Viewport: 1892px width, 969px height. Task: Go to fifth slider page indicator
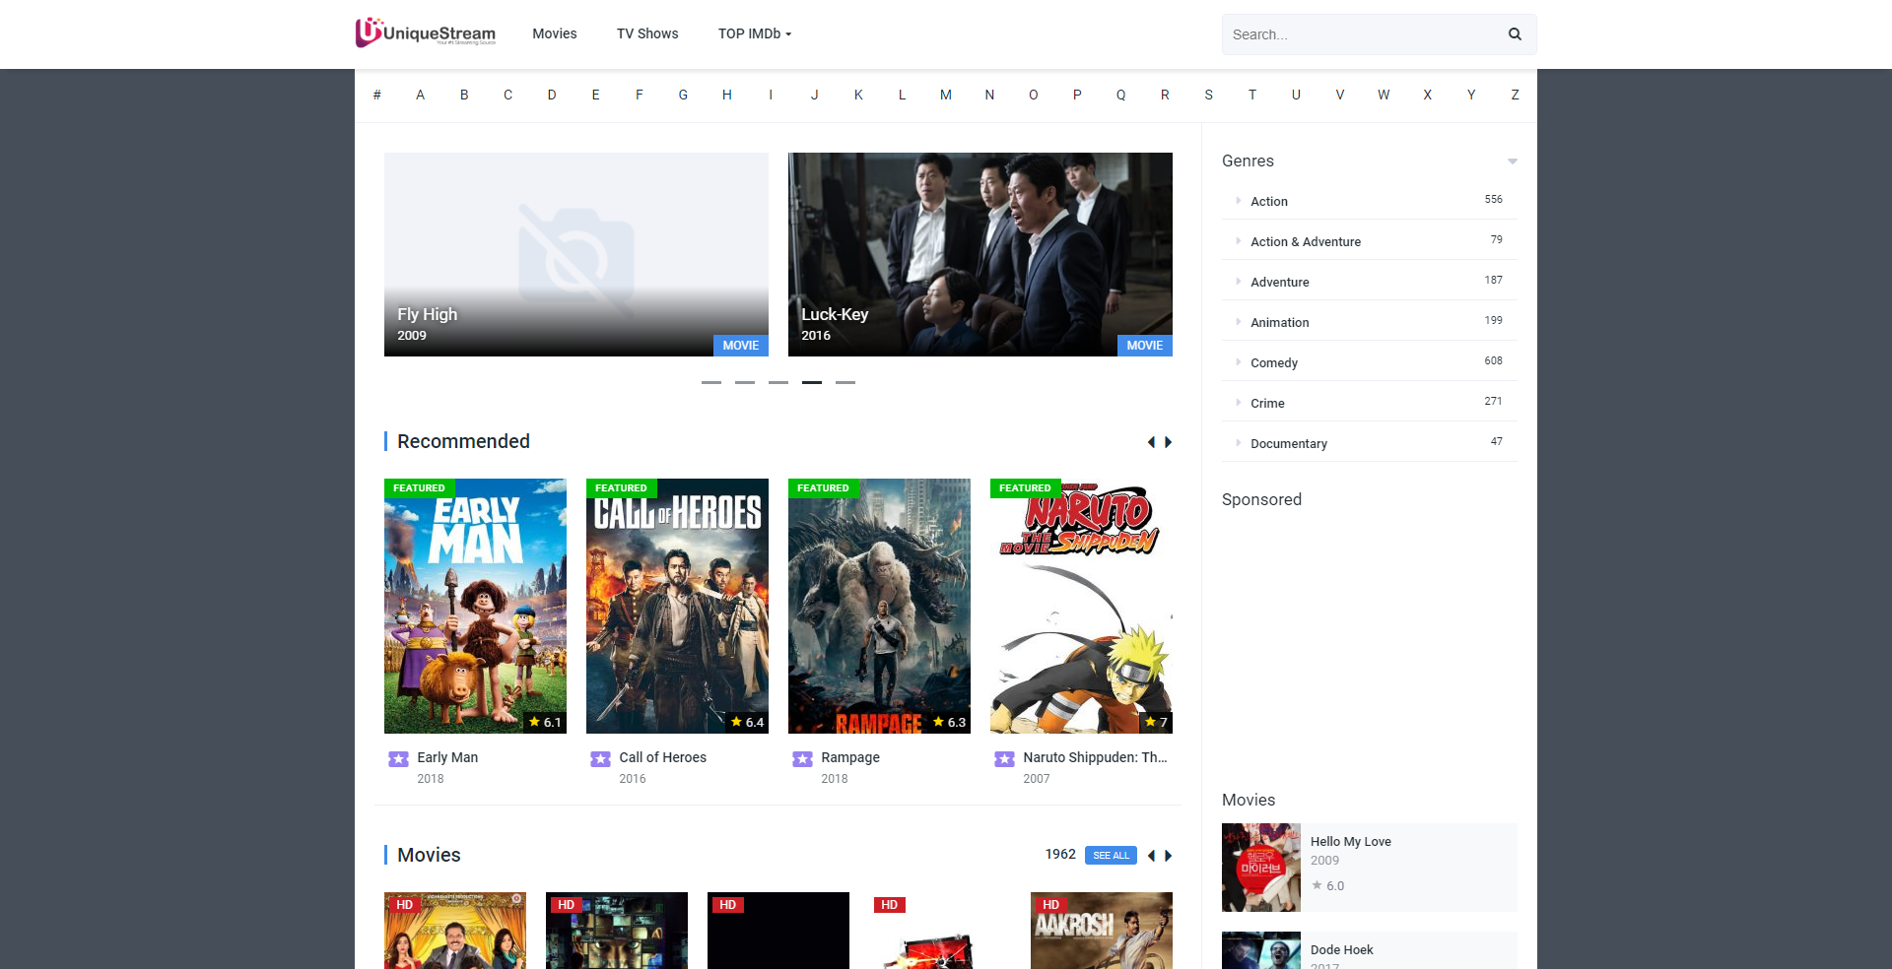tap(845, 382)
